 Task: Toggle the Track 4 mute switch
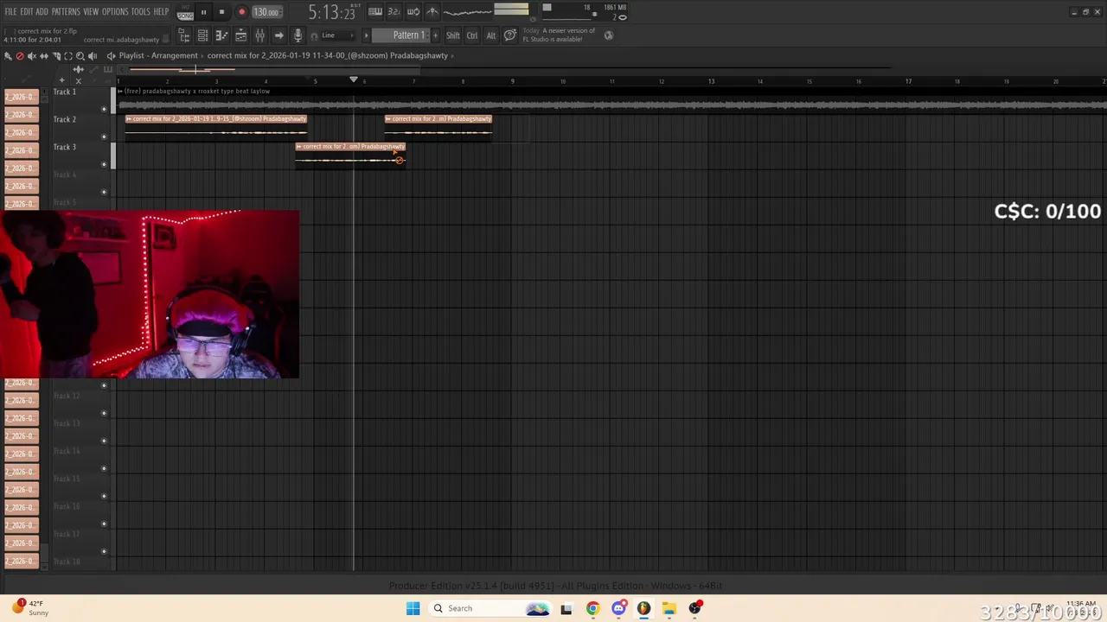pos(104,192)
